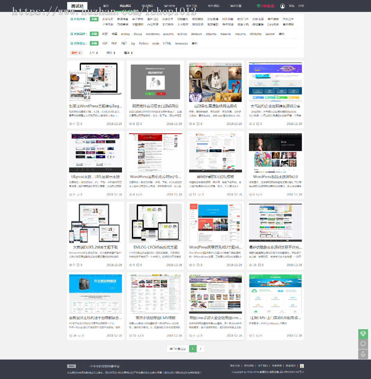Filter by destoon system brand
Viewport: 371px width, 379px height.
point(196,34)
